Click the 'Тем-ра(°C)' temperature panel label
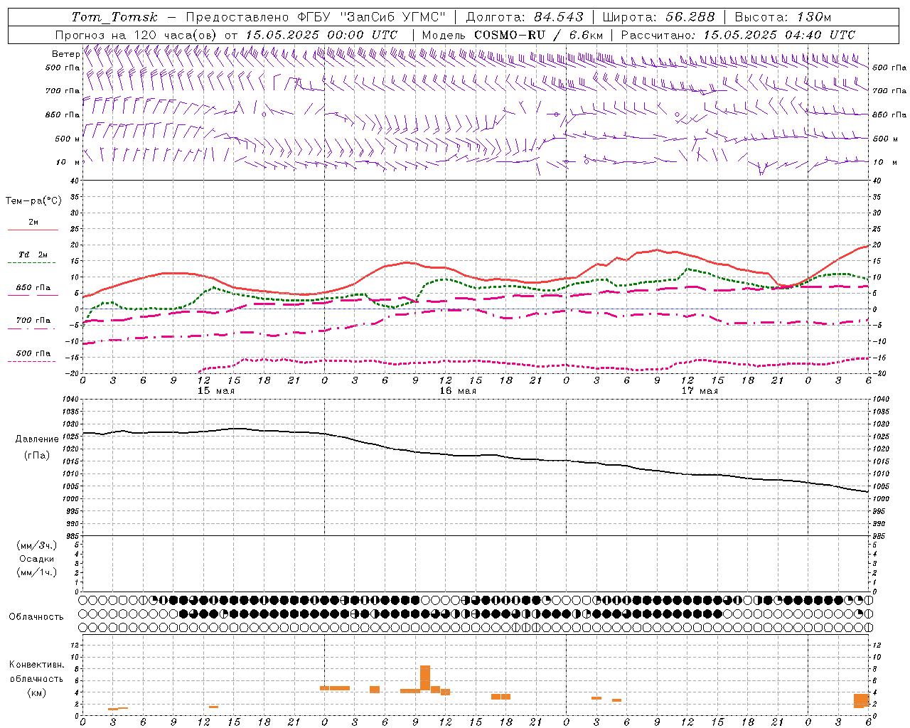The width and height of the screenshot is (910, 728). (33, 201)
